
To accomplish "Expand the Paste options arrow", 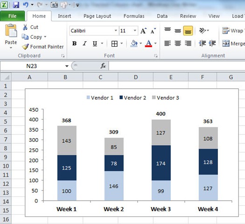I will (11, 48).
